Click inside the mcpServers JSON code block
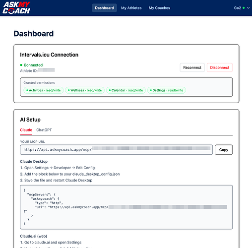This screenshot has height=248, width=252. point(126,207)
